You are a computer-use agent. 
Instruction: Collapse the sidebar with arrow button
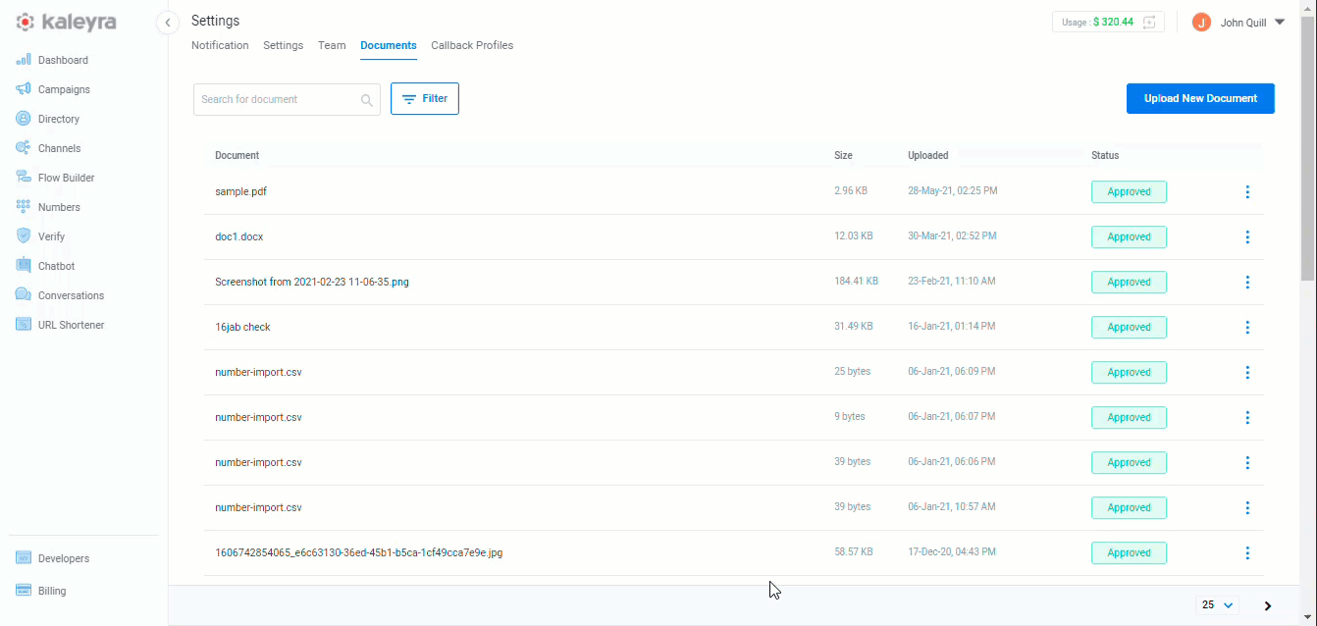pyautogui.click(x=169, y=23)
